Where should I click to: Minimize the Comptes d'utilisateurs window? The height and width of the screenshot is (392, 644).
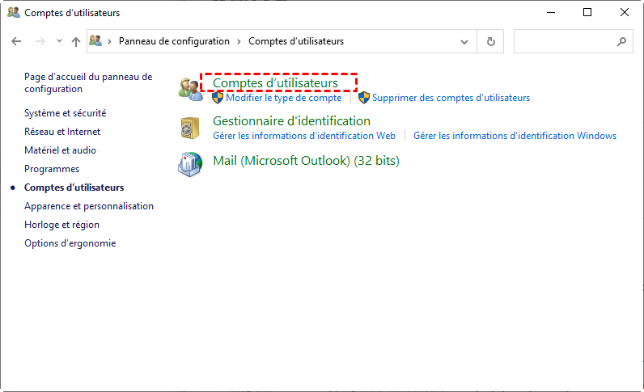pos(551,12)
